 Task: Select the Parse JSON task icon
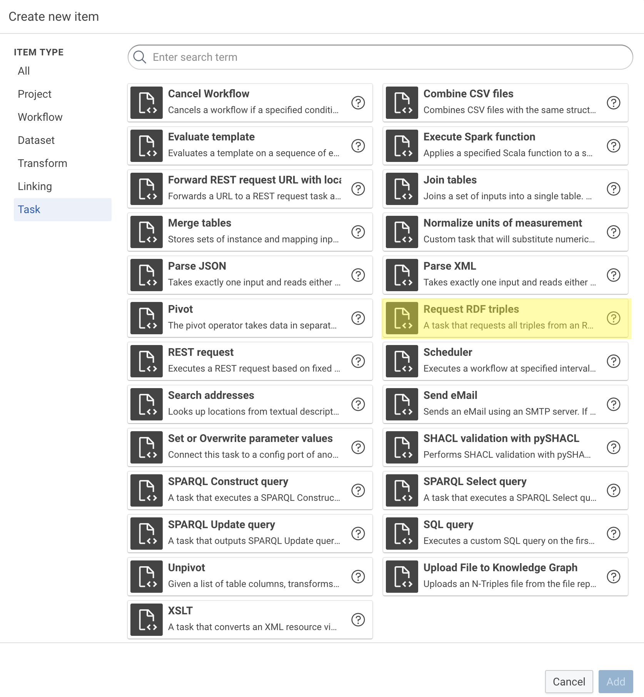pos(147,275)
